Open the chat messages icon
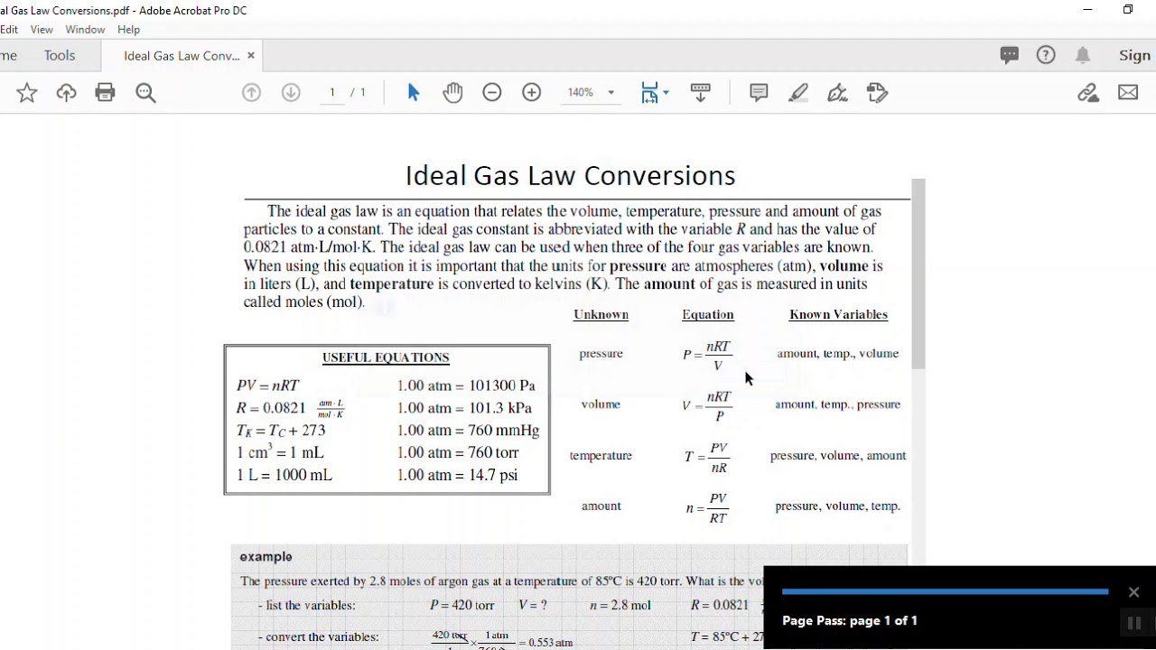Viewport: 1156px width, 650px height. click(x=1010, y=55)
